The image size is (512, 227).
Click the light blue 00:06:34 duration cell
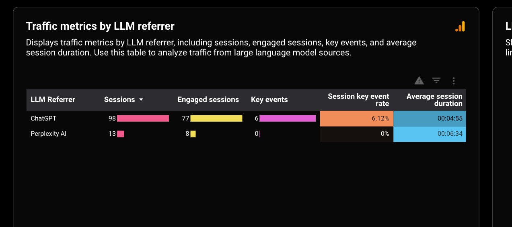point(430,134)
